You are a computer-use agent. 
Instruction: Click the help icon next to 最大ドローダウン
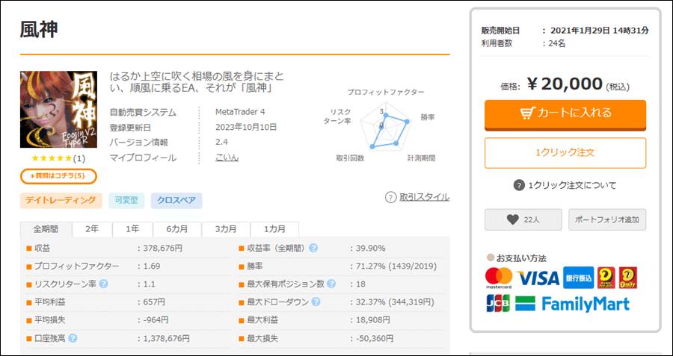click(316, 302)
